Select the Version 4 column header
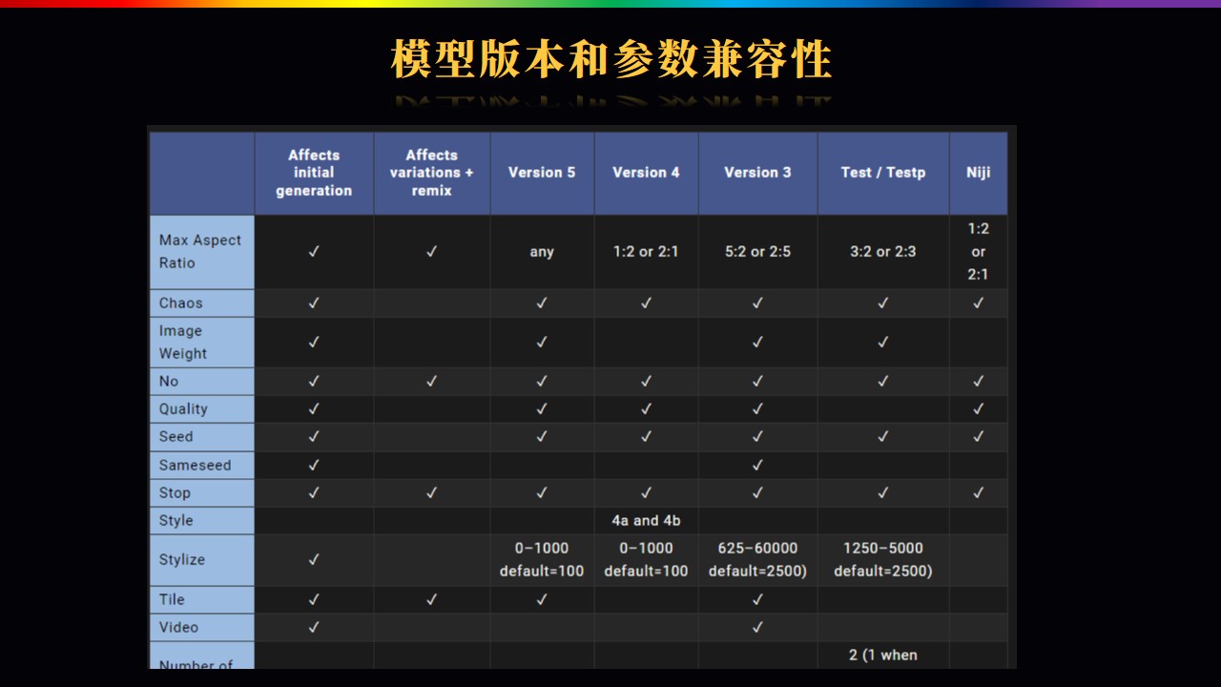The width and height of the screenshot is (1221, 687). 646,173
